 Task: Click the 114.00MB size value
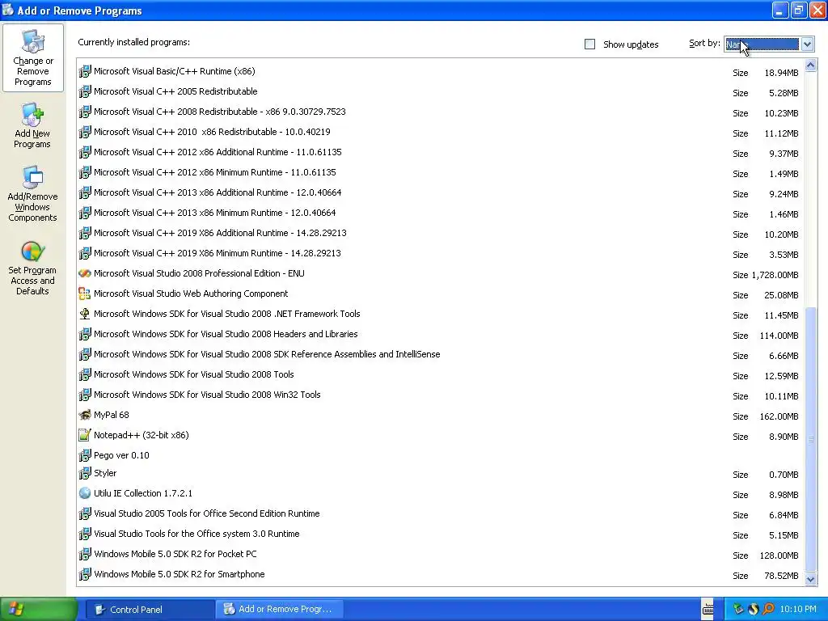coord(779,336)
